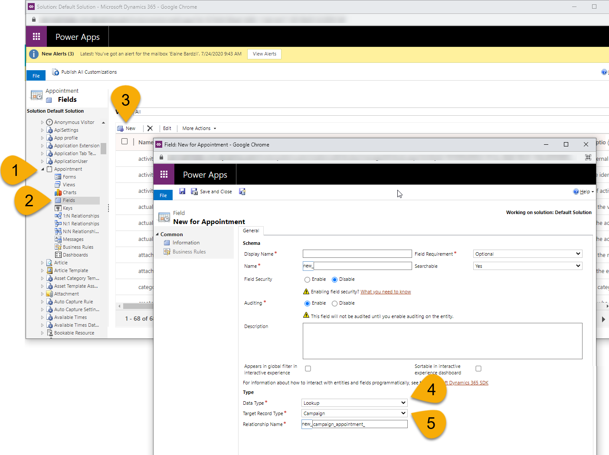The height and width of the screenshot is (455, 609).
Task: Click Edit in the grid toolbar
Action: [x=167, y=128]
